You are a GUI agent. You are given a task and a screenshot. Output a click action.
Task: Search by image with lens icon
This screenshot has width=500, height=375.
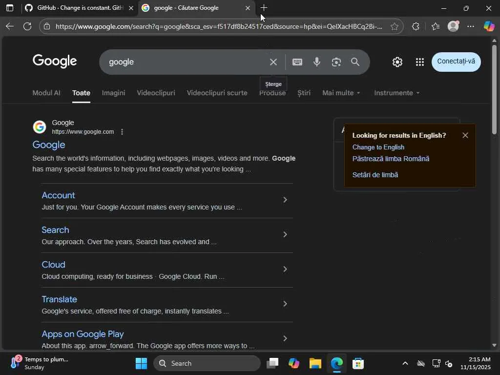[x=336, y=62]
